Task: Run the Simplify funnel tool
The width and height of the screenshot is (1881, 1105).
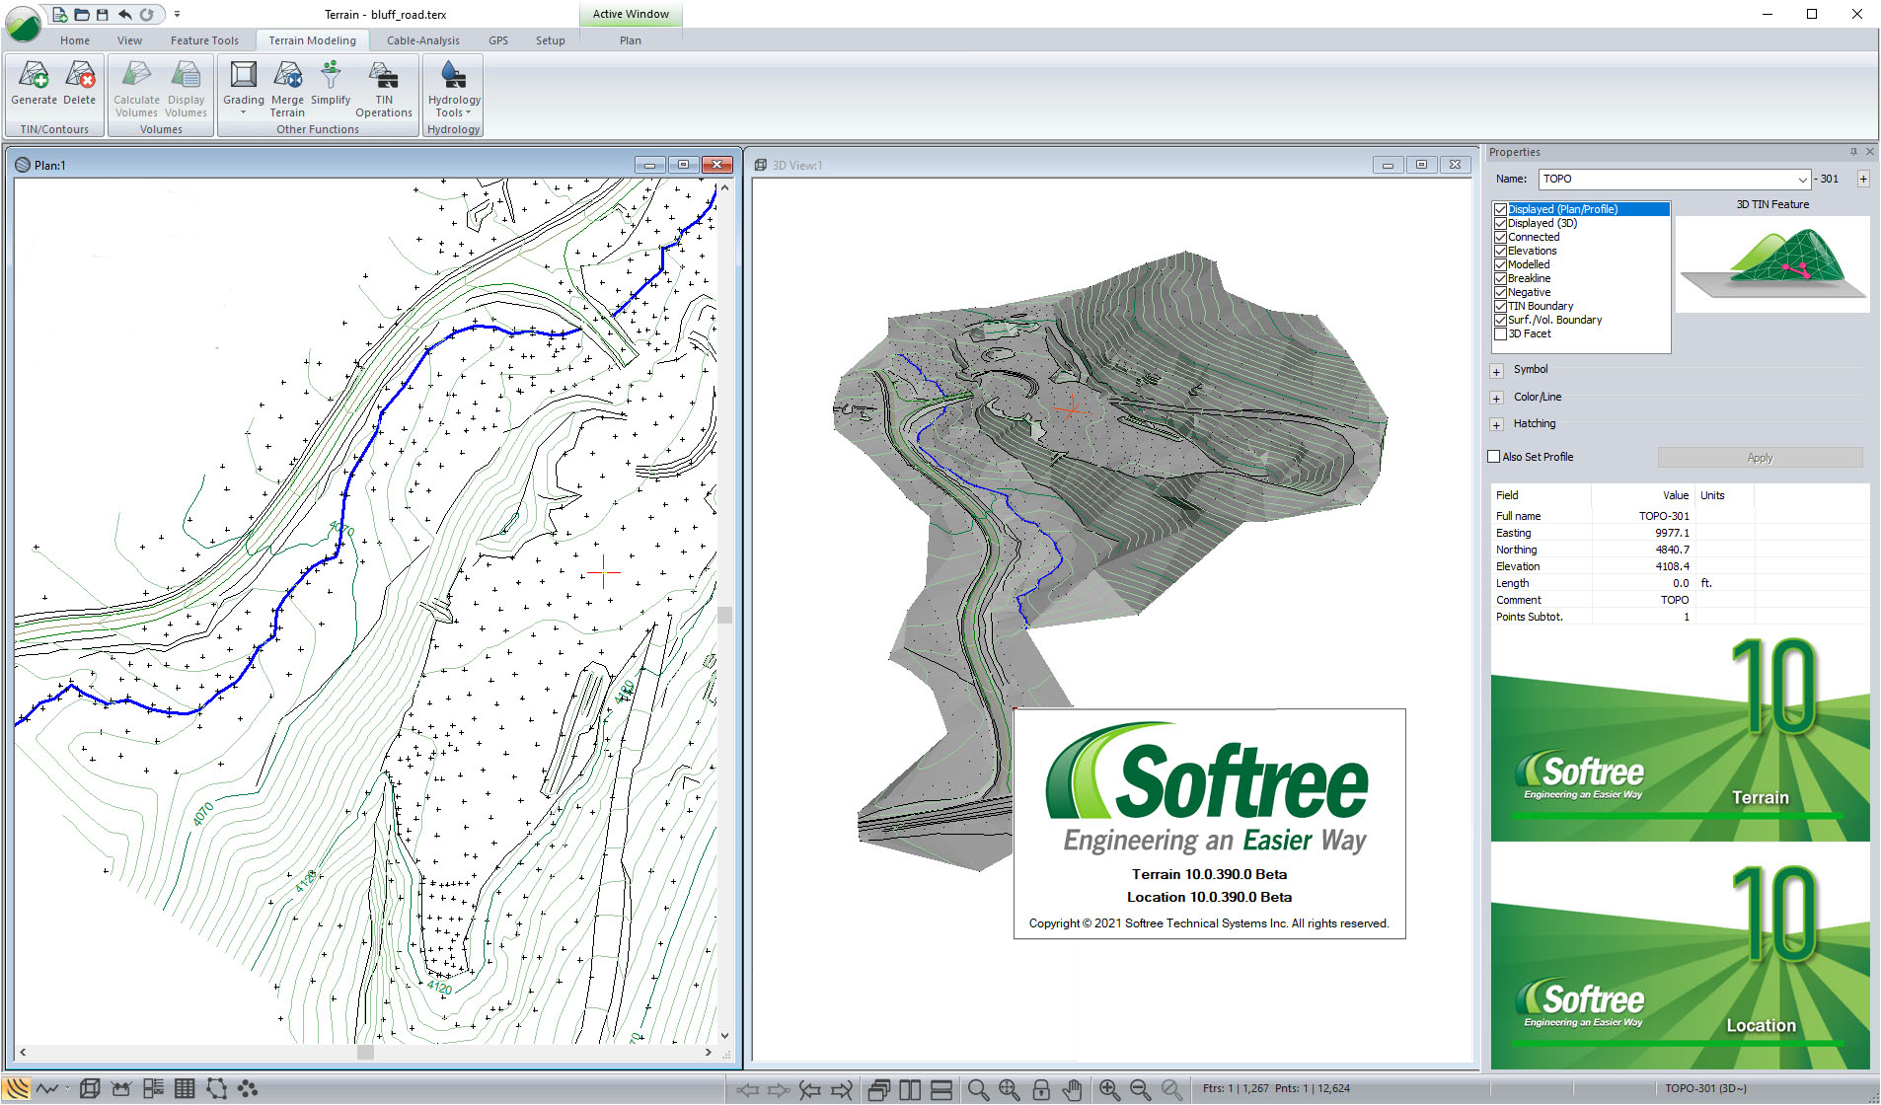Action: pyautogui.click(x=331, y=83)
